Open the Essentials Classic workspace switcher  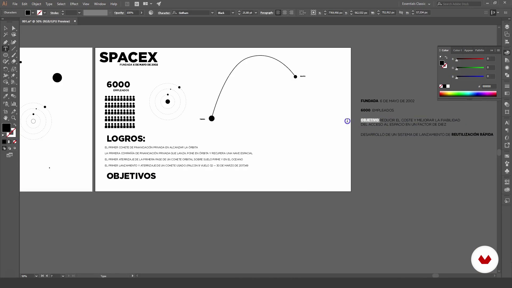416,4
